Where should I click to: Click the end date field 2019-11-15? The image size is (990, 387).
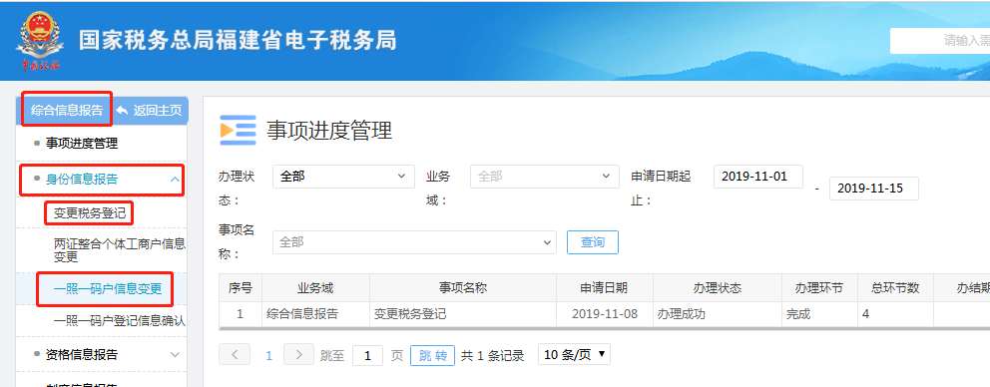(874, 189)
